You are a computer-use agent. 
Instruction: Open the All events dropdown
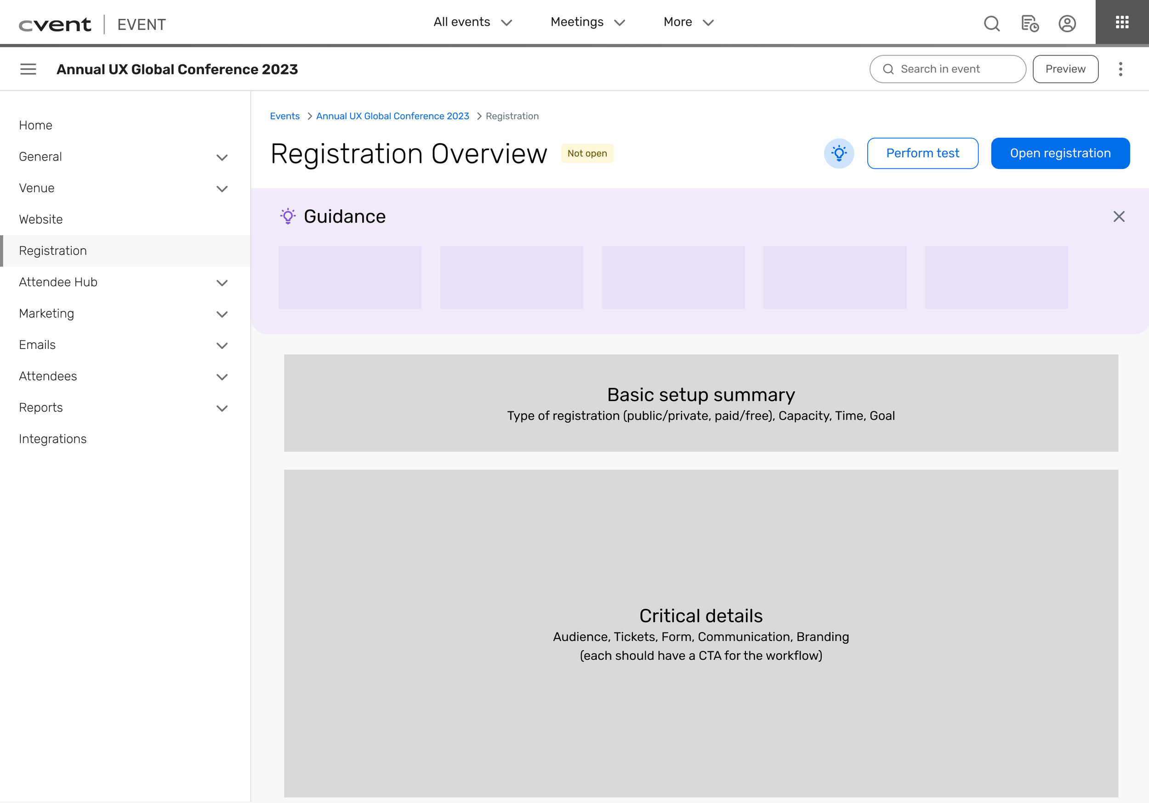coord(472,22)
